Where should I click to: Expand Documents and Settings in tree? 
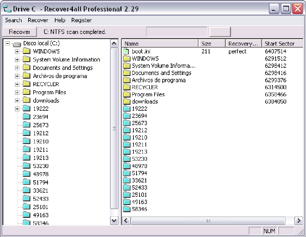tap(17, 68)
